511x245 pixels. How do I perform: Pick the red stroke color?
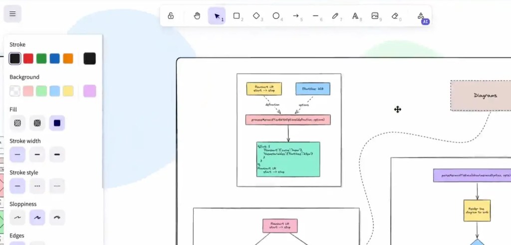click(x=28, y=59)
